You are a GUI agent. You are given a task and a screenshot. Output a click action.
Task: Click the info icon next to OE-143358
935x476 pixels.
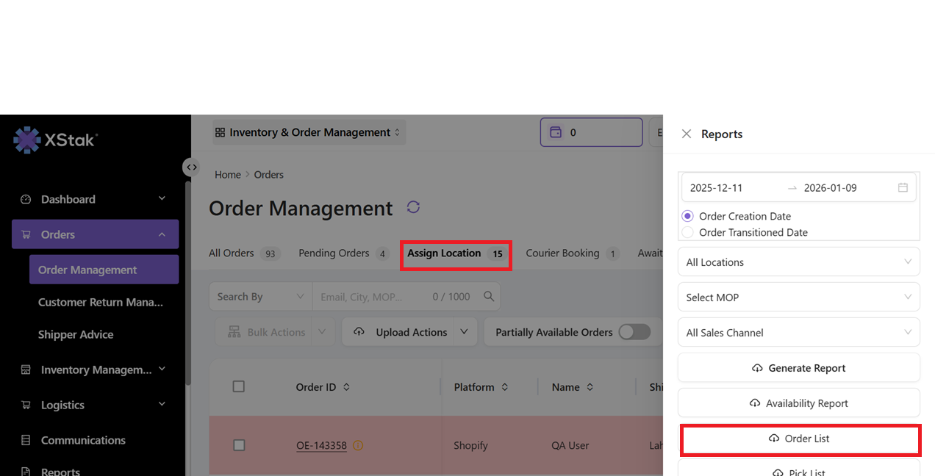[x=358, y=445]
